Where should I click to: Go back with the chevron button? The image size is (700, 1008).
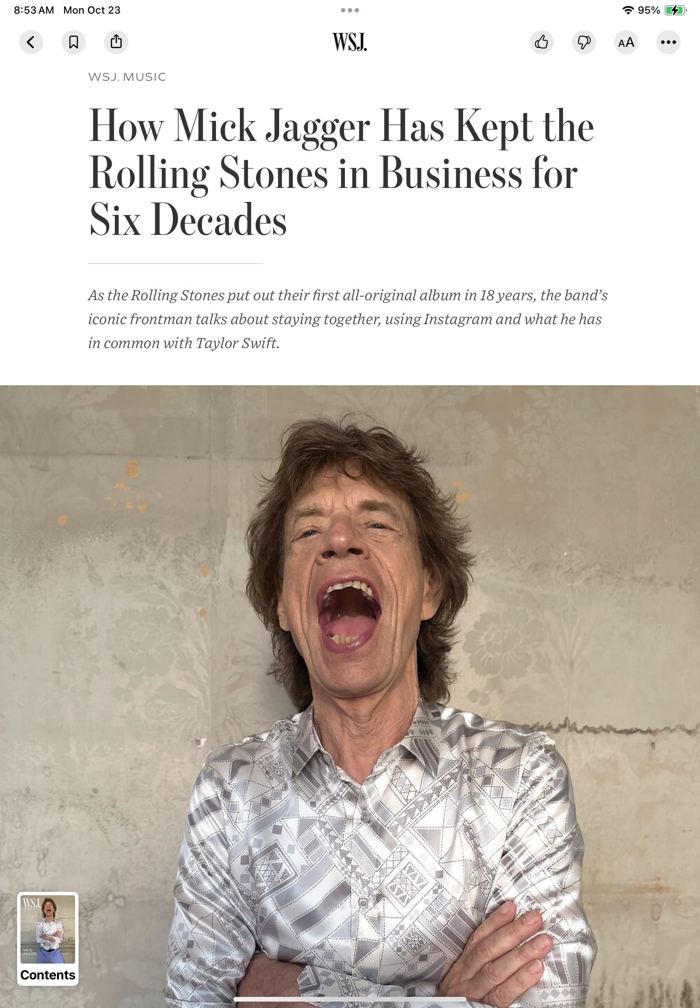(x=31, y=42)
